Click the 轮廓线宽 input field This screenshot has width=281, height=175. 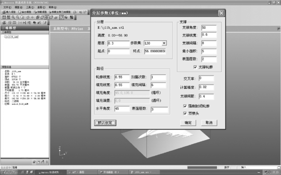[x=122, y=77]
